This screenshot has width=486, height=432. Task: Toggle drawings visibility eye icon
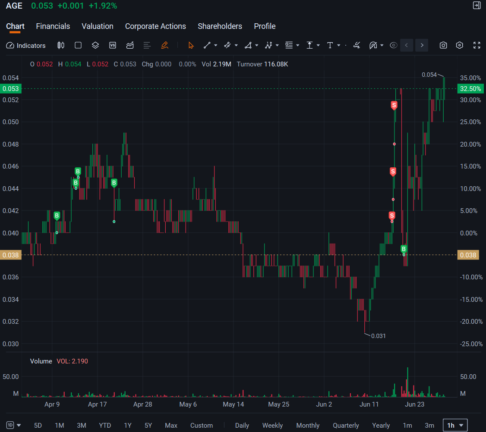pyautogui.click(x=393, y=46)
